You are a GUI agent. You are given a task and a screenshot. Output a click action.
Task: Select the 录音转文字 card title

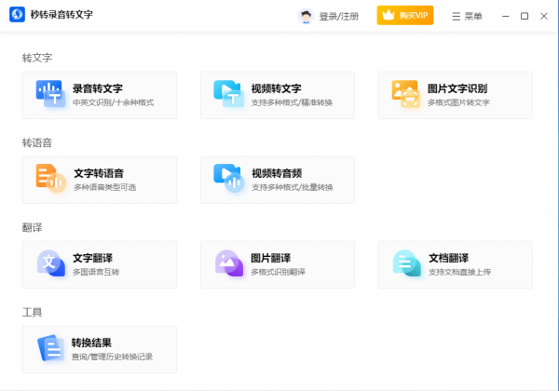pos(97,88)
